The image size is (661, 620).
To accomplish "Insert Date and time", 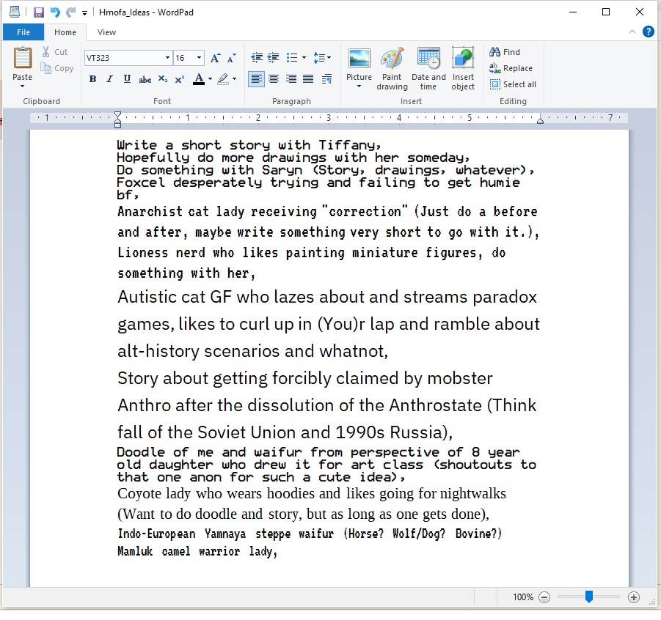I will 428,69.
